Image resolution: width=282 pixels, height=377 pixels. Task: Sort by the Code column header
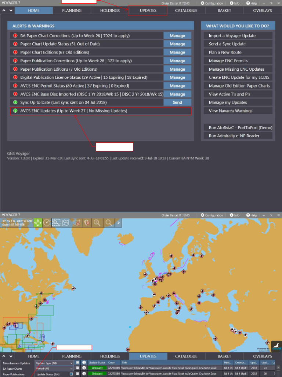[114, 362]
